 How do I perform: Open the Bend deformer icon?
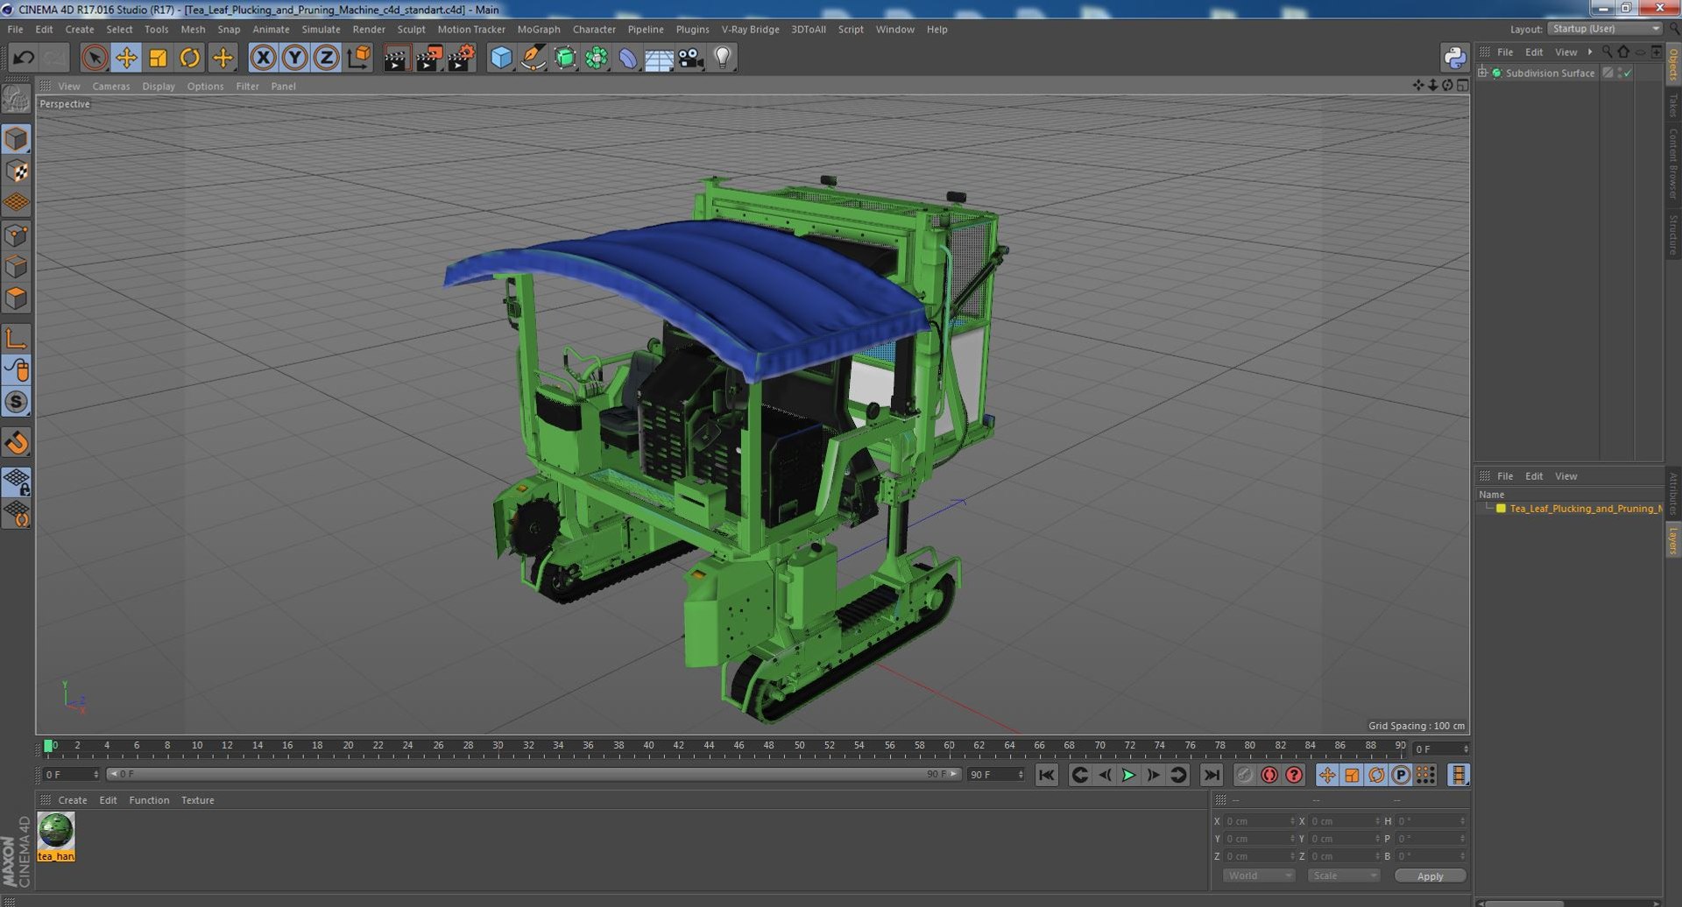628,58
